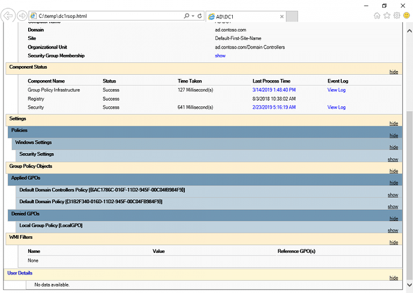This screenshot has width=413, height=293.
Task: Open the Home page icon
Action: (376, 16)
